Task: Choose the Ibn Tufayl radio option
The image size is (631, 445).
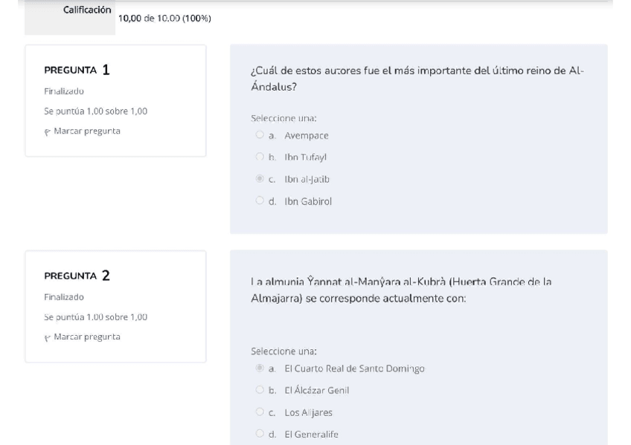Action: (x=260, y=157)
